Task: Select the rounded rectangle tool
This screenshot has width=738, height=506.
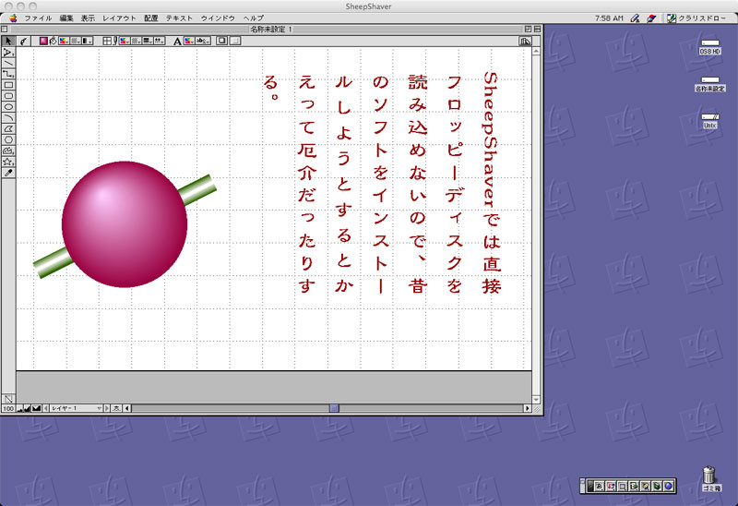Action: (x=8, y=96)
